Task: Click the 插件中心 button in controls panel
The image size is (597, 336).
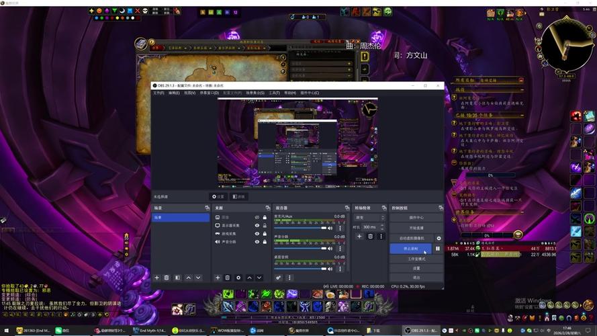Action: 416,218
